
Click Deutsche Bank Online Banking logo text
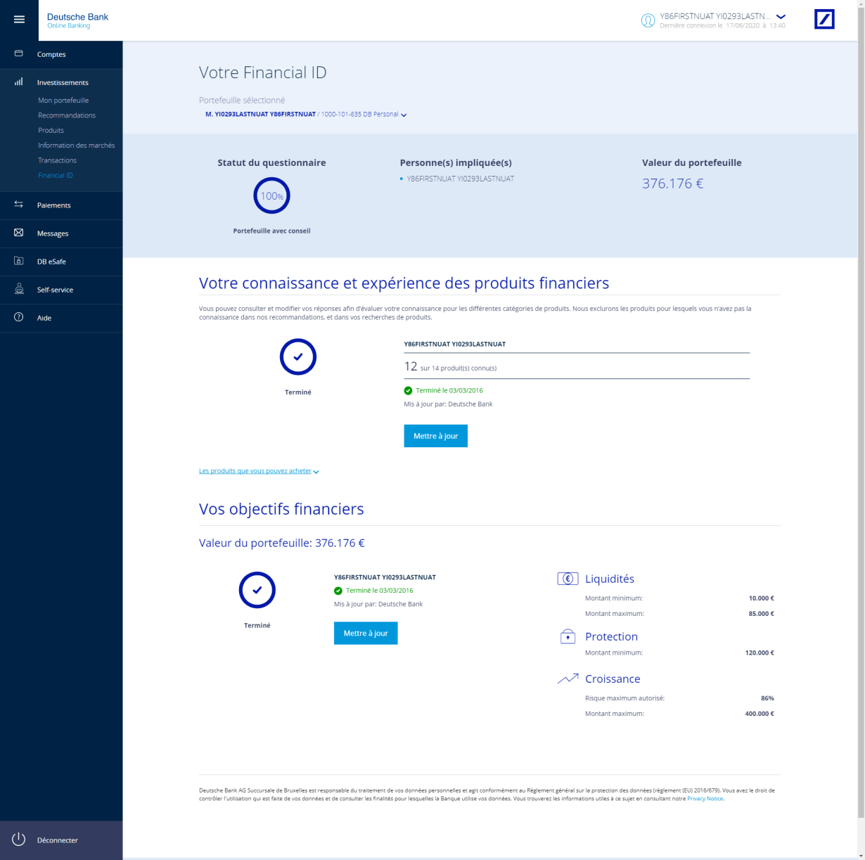[77, 20]
